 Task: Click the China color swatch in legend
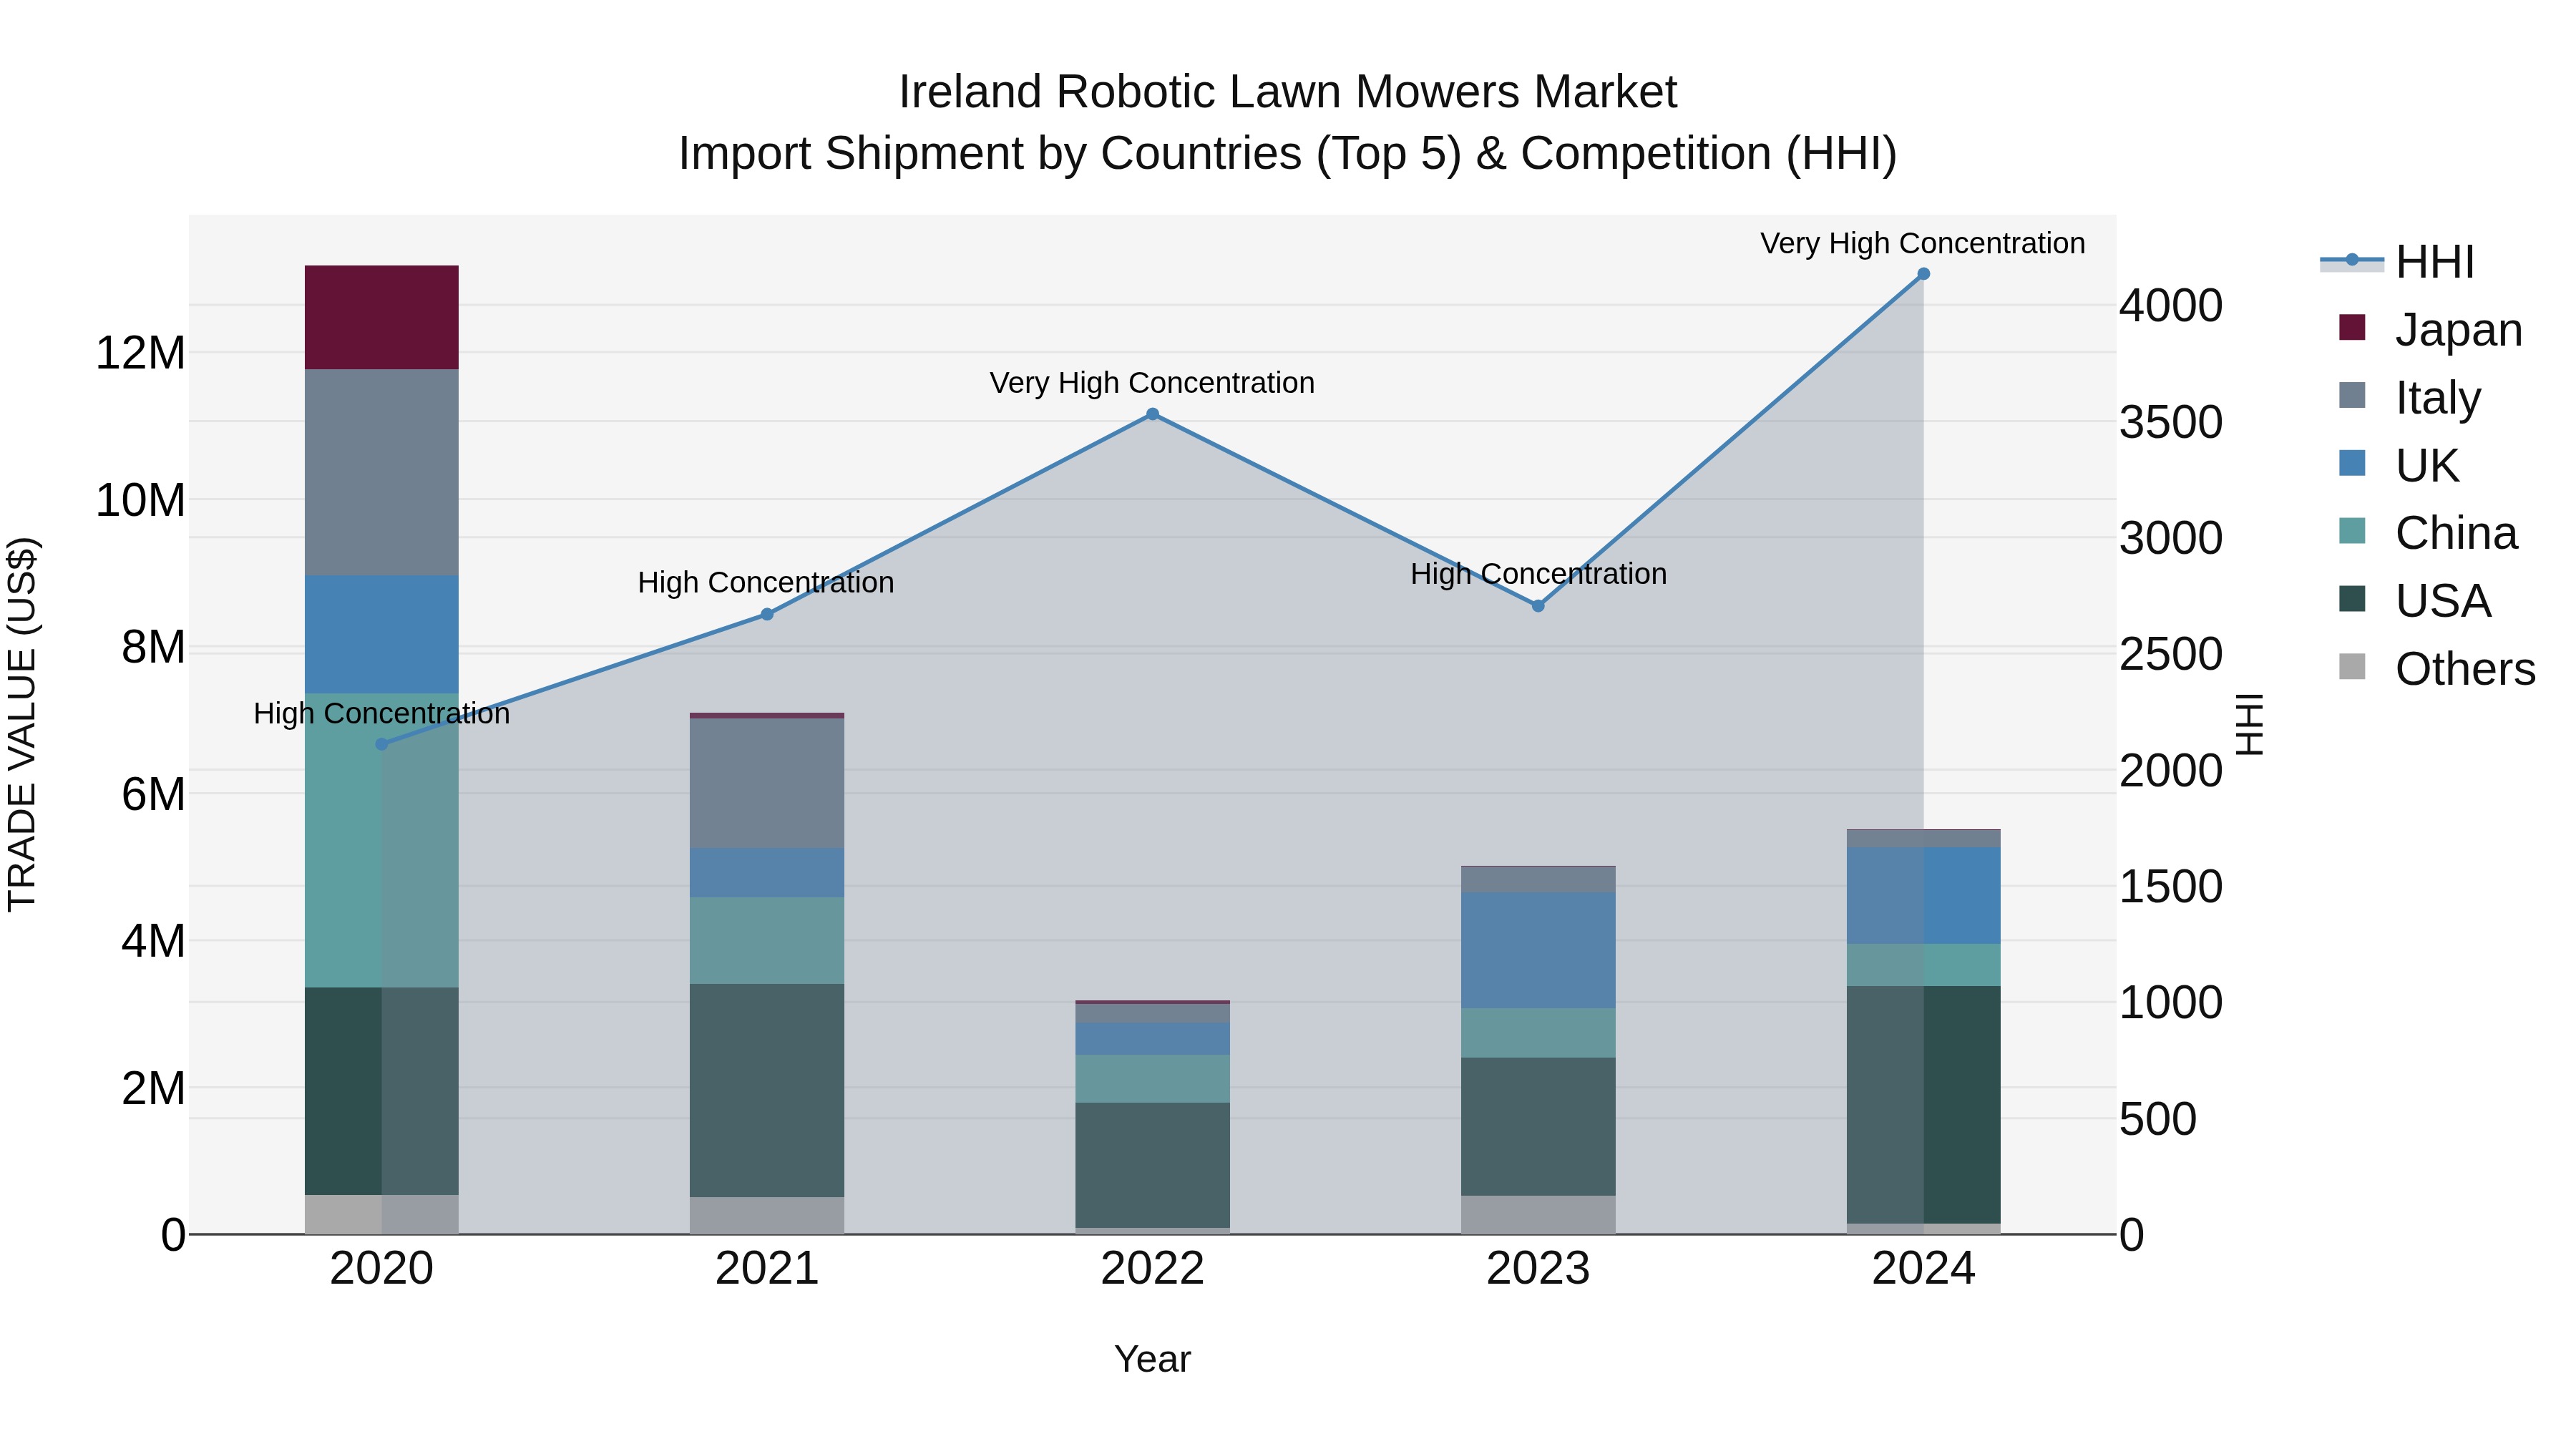coord(2353,532)
